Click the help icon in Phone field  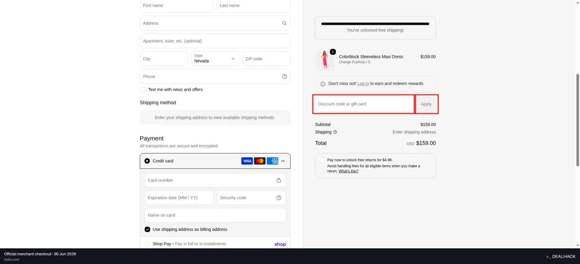pyautogui.click(x=285, y=77)
